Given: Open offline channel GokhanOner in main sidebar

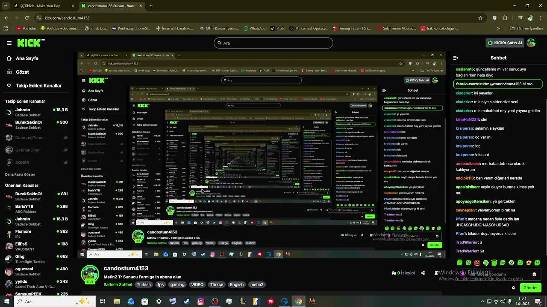Looking at the screenshot, I should pyautogui.click(x=36, y=150).
